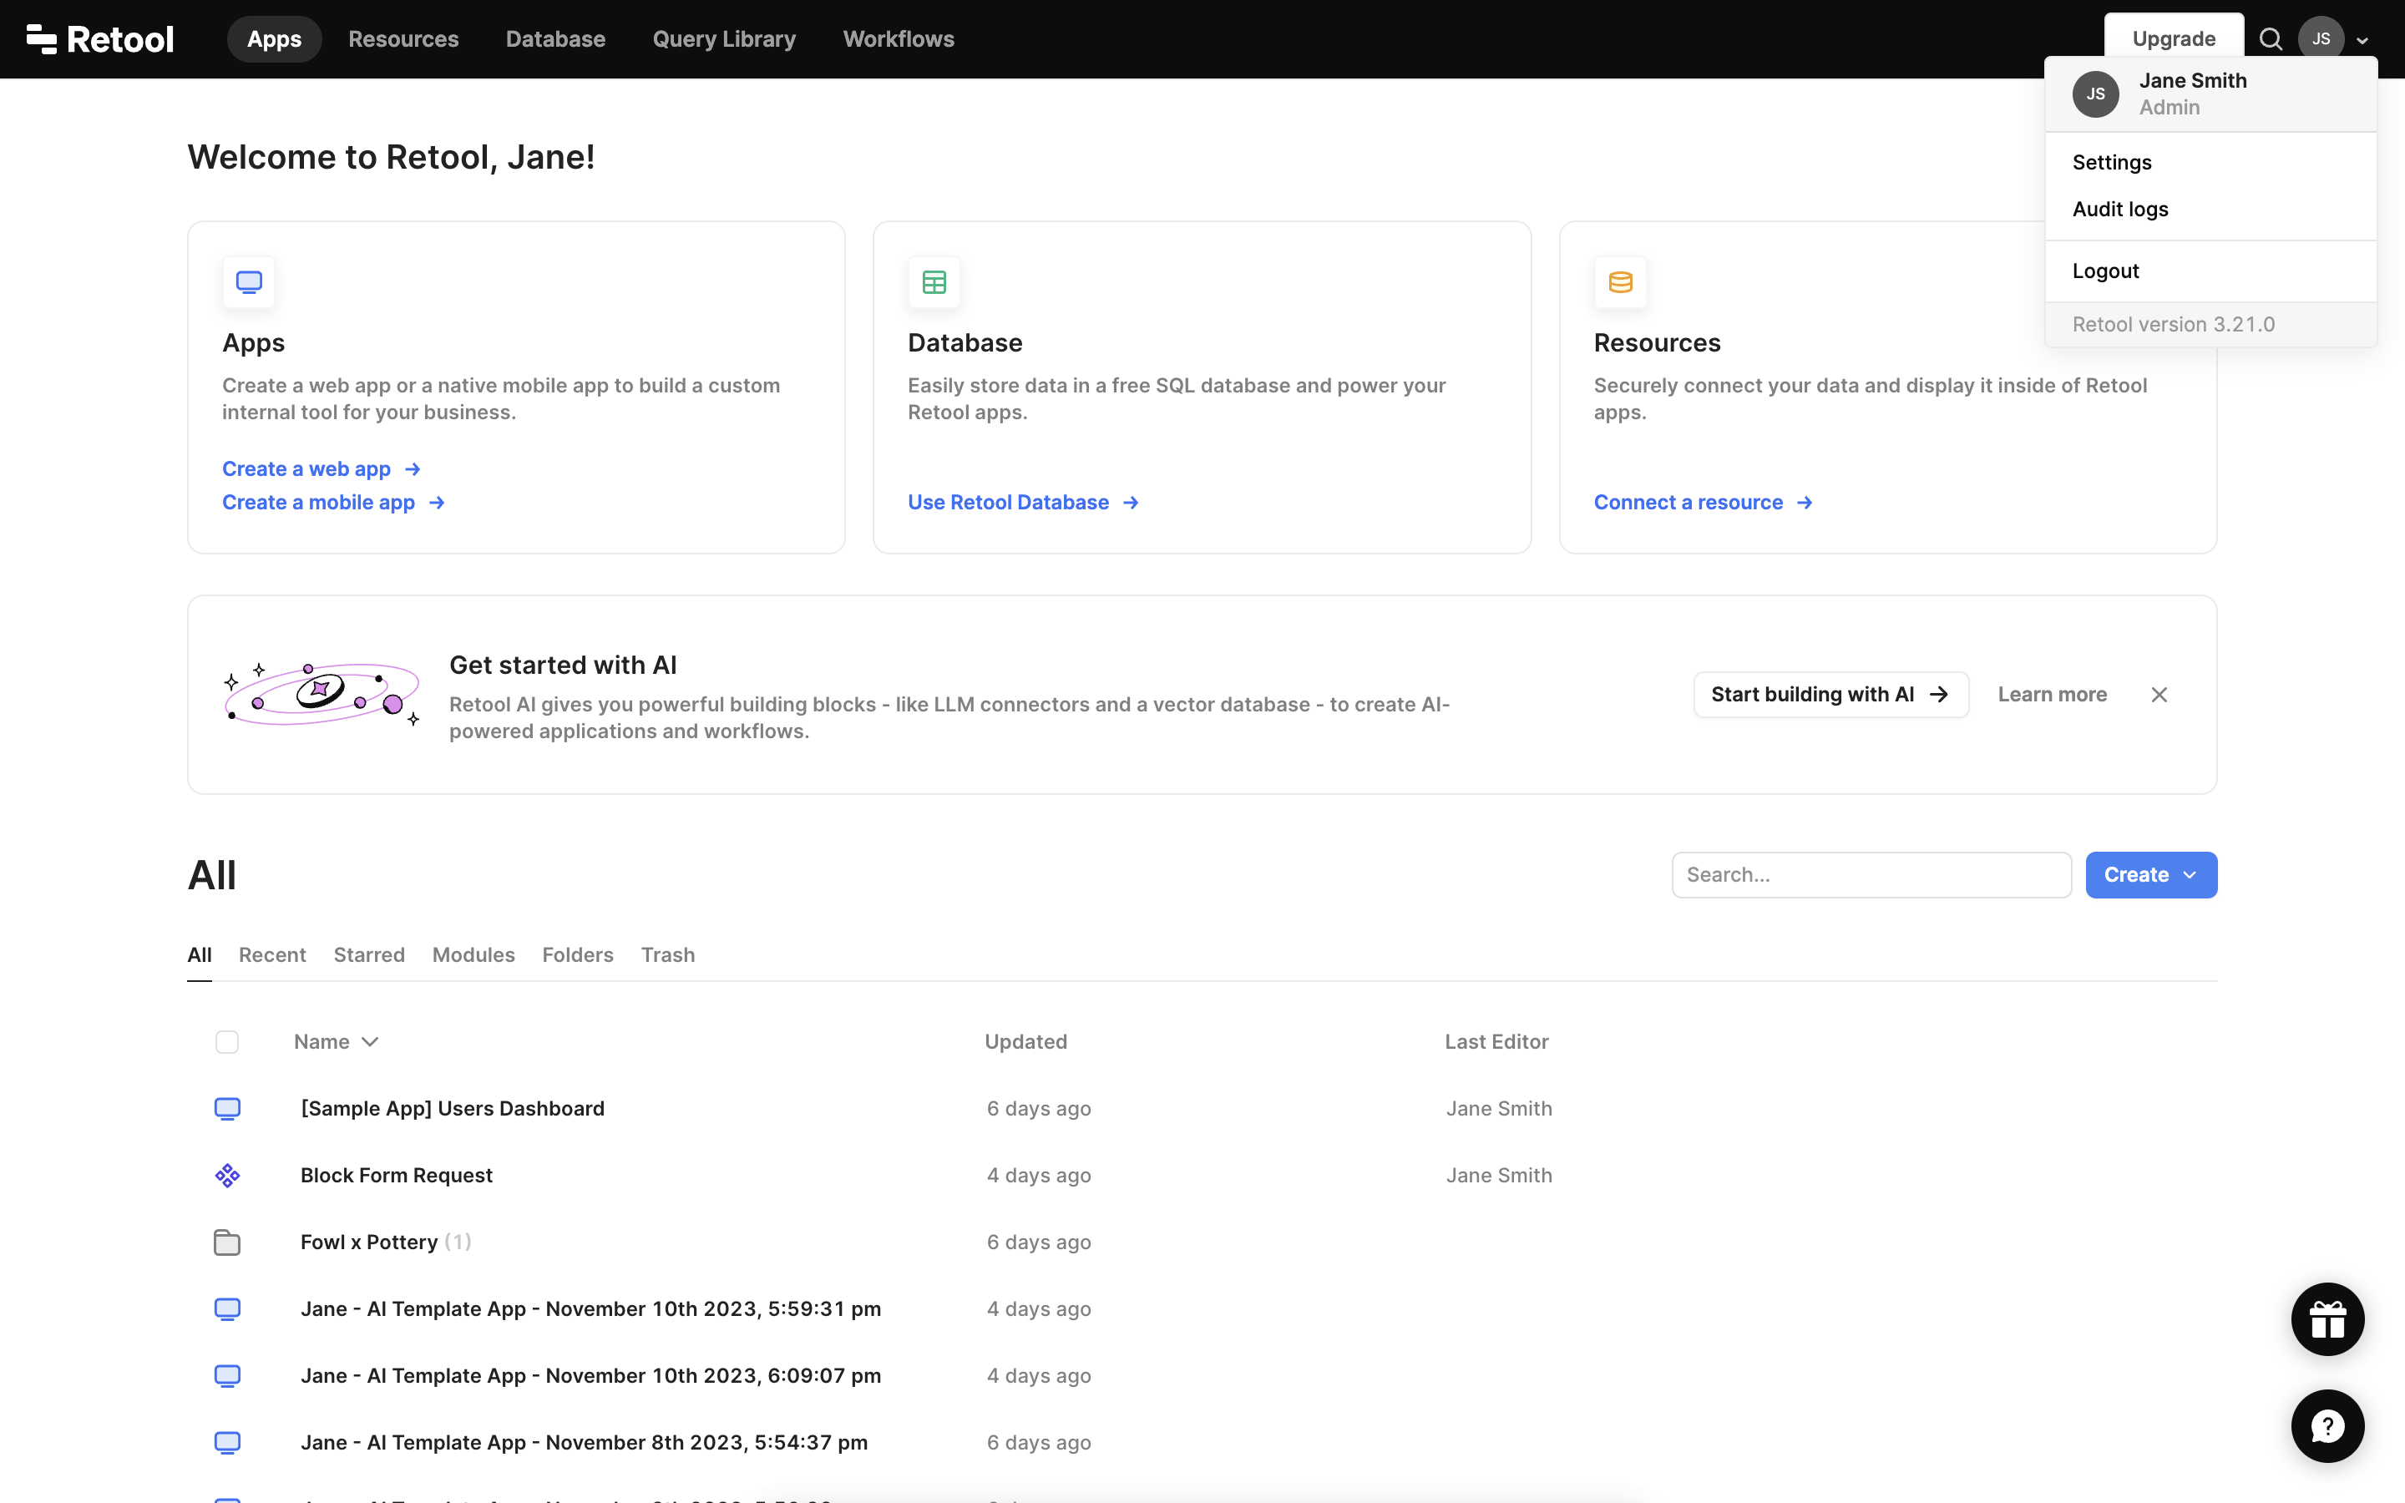Switch to Workflows in navigation
Viewport: 2405px width, 1503px height.
[899, 38]
